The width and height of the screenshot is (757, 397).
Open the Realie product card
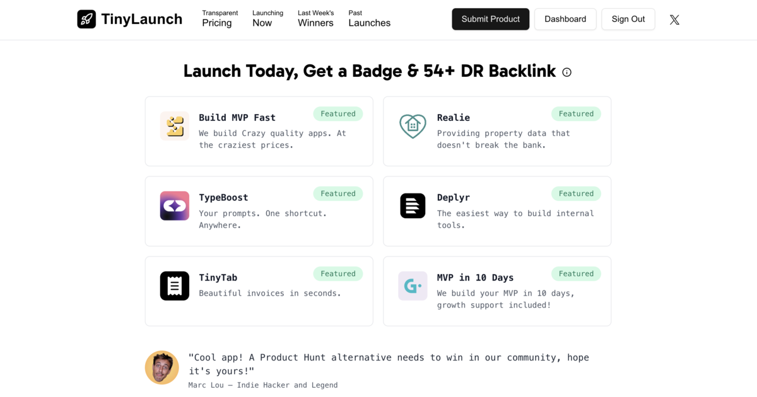tap(496, 131)
